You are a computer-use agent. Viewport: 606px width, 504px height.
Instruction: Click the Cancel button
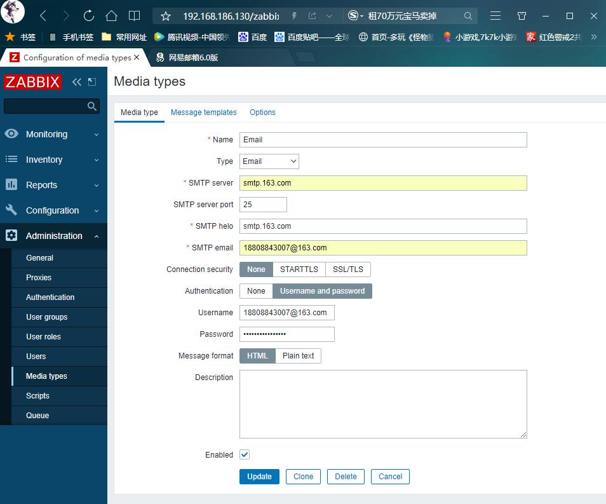(x=390, y=477)
